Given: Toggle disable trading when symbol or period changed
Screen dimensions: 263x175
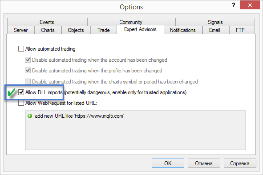Looking at the screenshot, I should click(28, 82).
